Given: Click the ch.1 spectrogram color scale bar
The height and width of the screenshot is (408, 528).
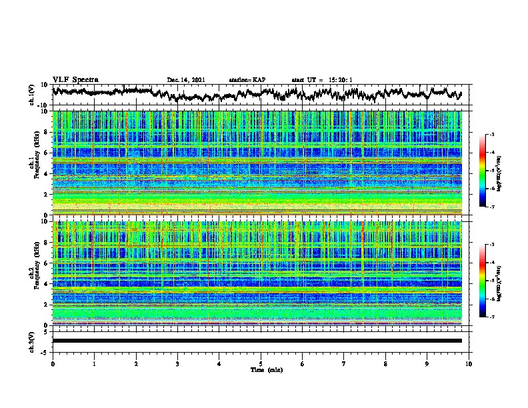Looking at the screenshot, I should tap(483, 171).
